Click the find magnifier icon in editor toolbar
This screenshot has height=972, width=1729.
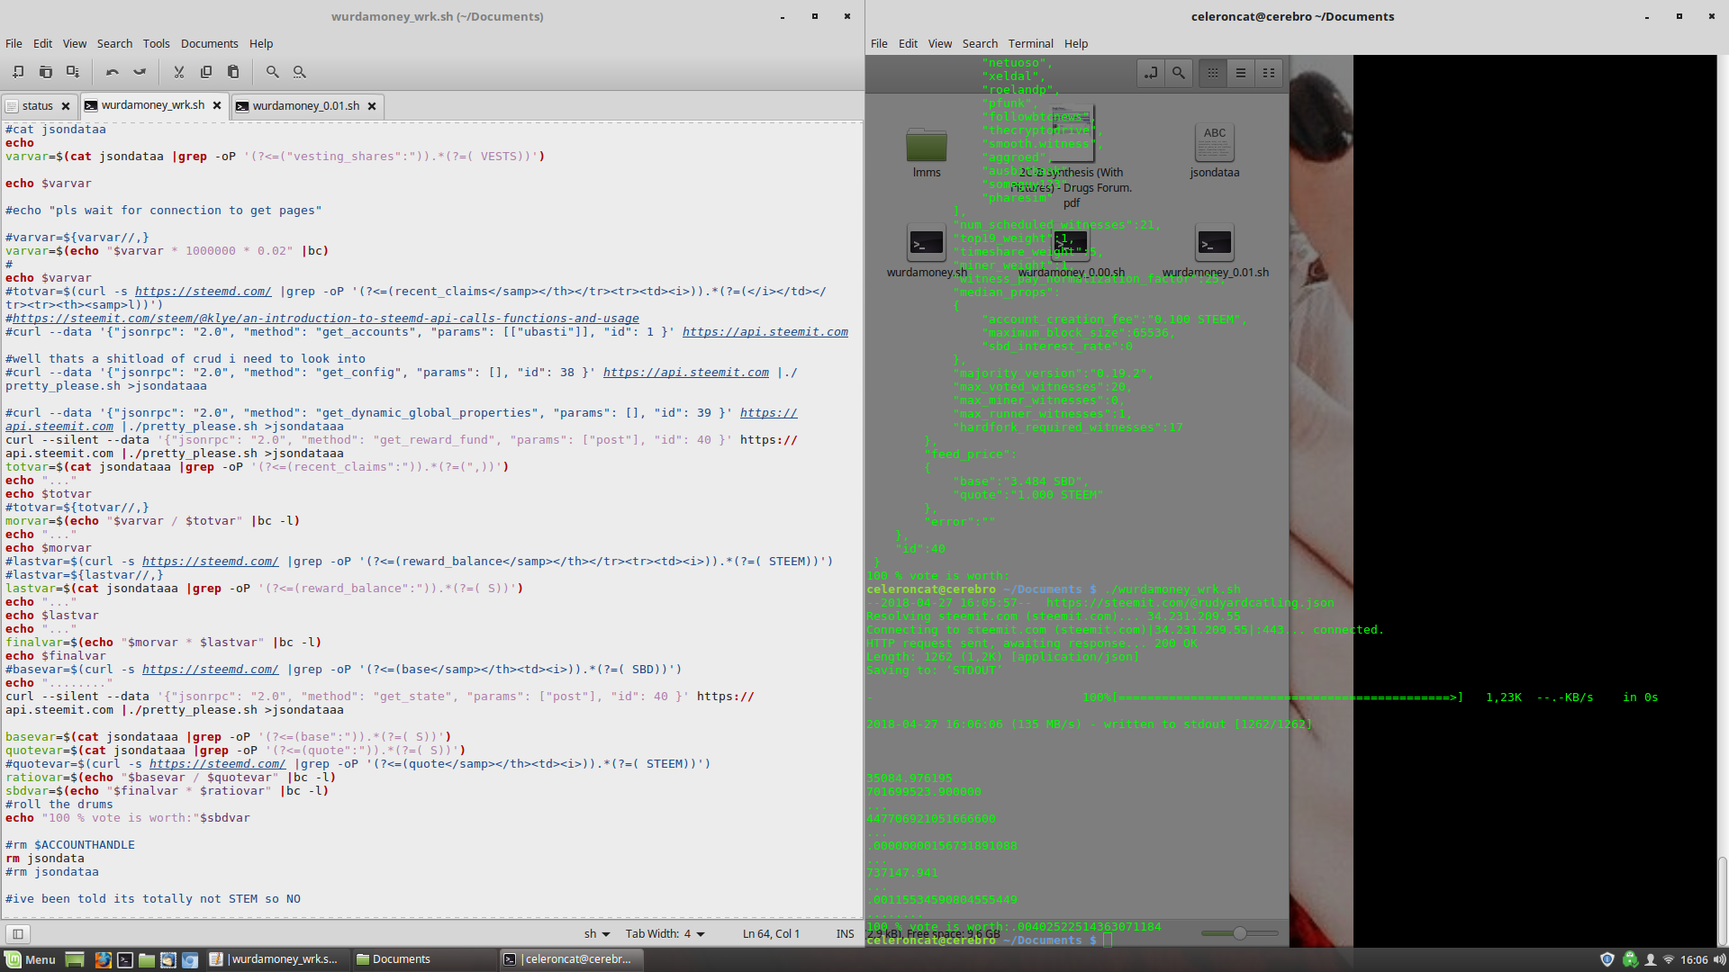(272, 72)
